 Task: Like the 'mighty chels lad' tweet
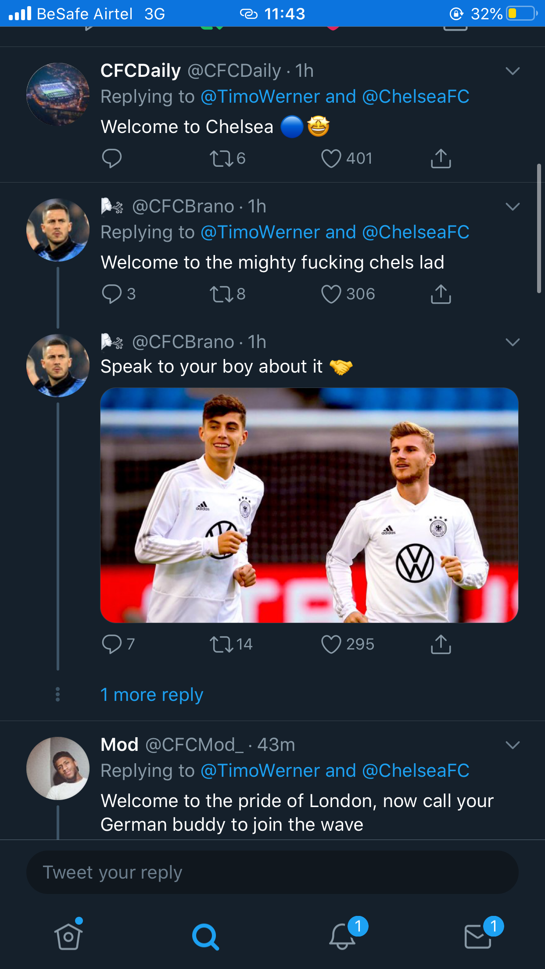click(331, 294)
